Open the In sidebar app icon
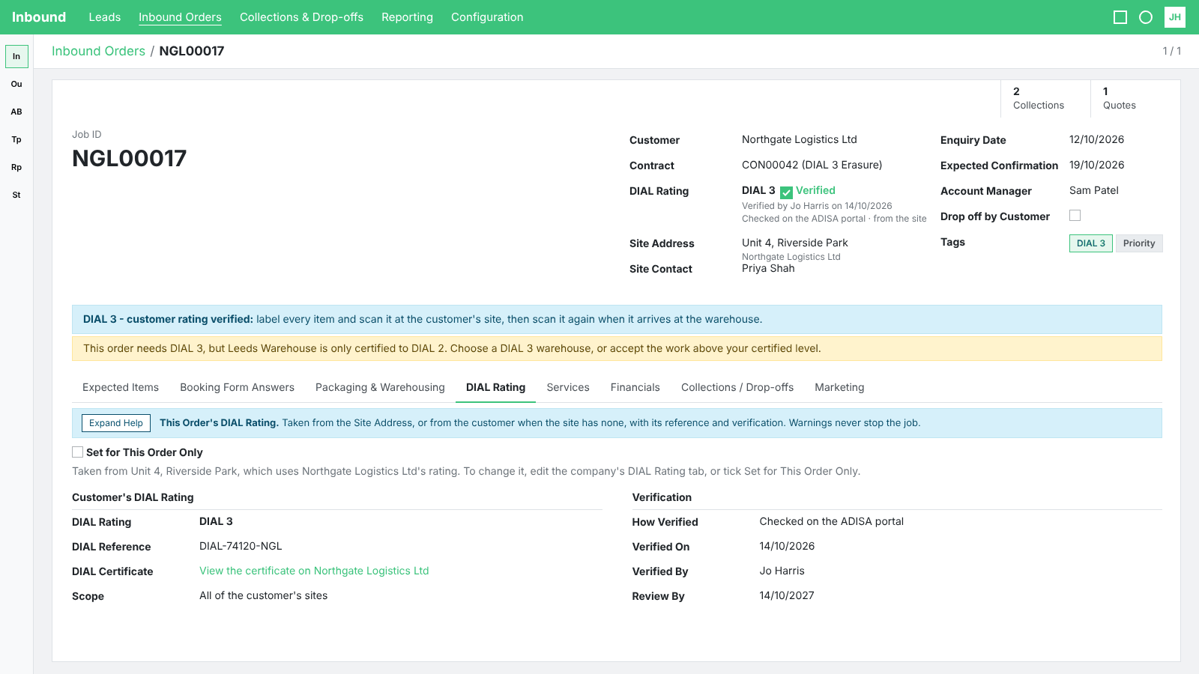This screenshot has width=1199, height=674. 16,56
